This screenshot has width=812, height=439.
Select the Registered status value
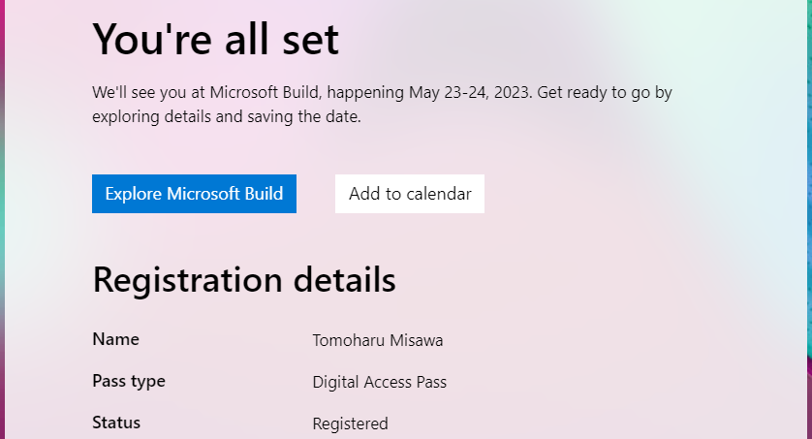350,423
